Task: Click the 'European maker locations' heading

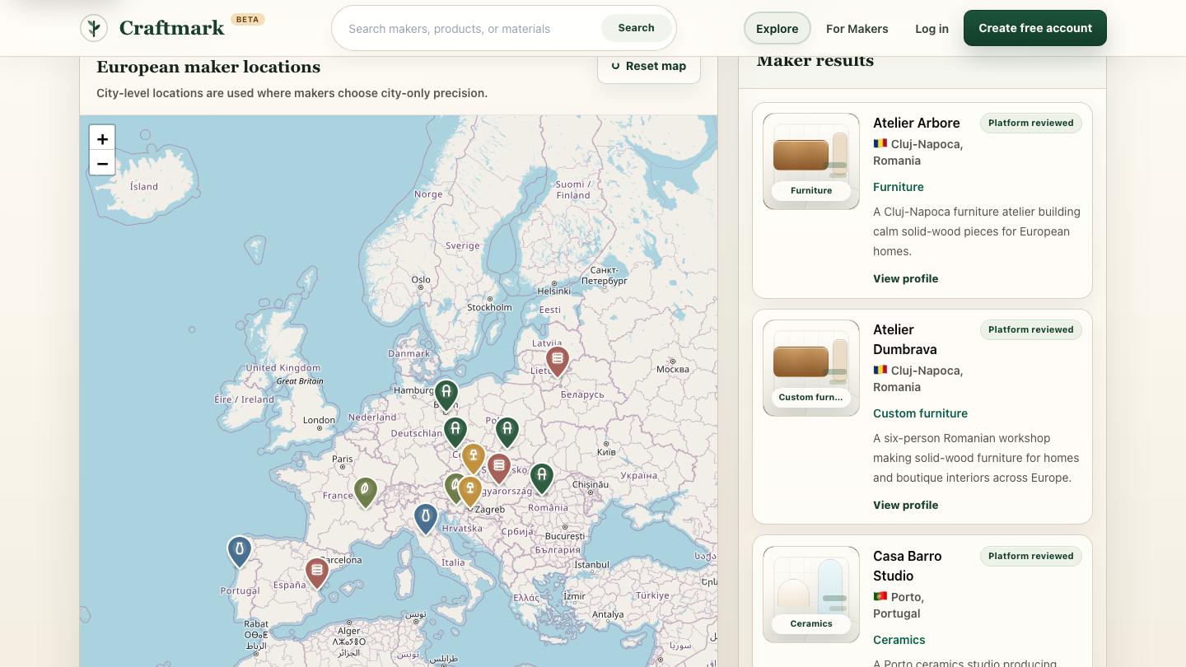Action: (208, 68)
